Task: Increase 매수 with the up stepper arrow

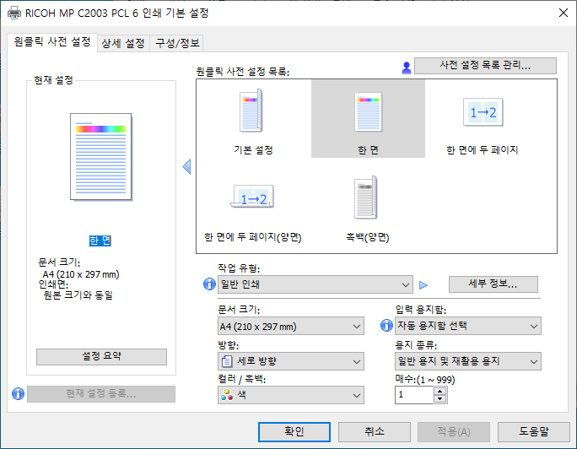Action: tap(439, 392)
